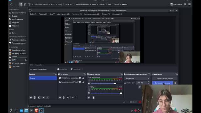Delete the selected scene via trash icon
The width and height of the screenshot is (201, 113).
click(x=35, y=98)
